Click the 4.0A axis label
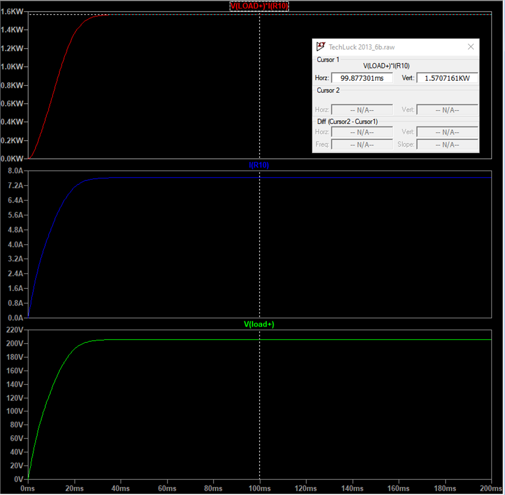Viewport: 505px width, 495px height. pos(16,245)
